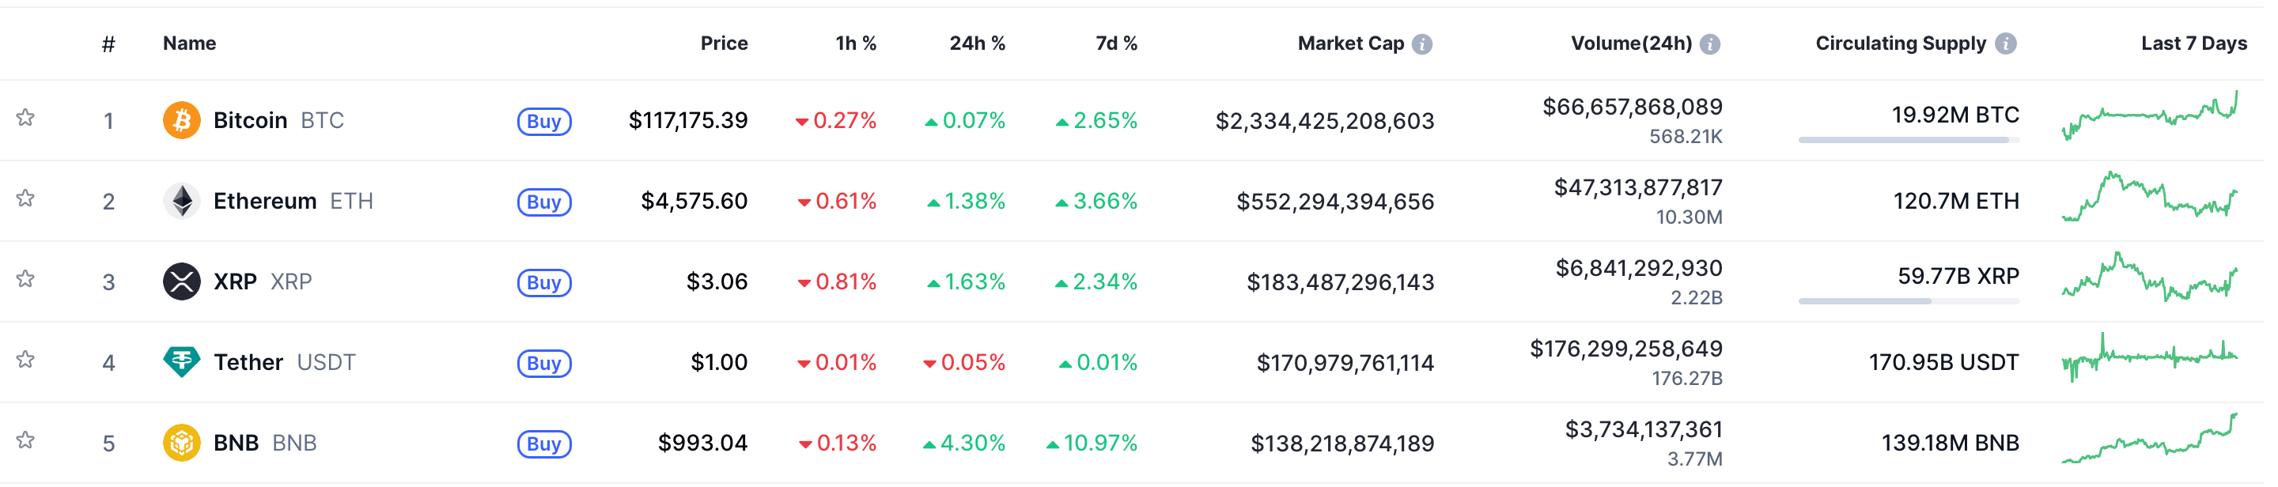Click the Ethereum diamond logo icon
The image size is (2278, 487).
(x=181, y=202)
